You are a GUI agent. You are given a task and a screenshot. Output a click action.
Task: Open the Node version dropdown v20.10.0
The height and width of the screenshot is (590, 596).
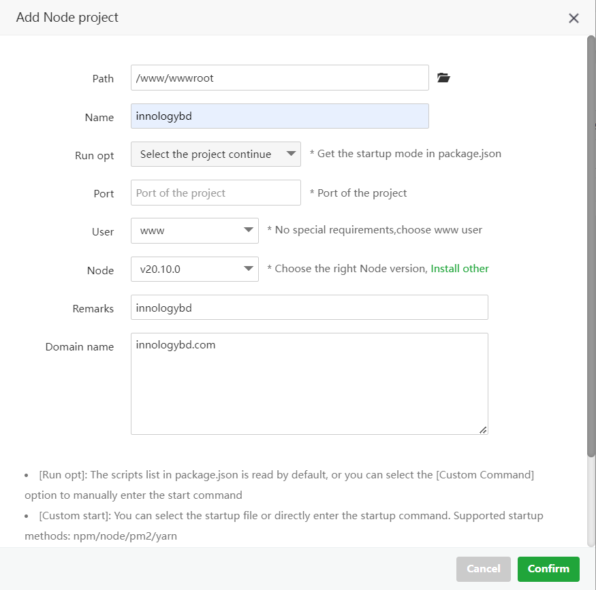click(194, 269)
